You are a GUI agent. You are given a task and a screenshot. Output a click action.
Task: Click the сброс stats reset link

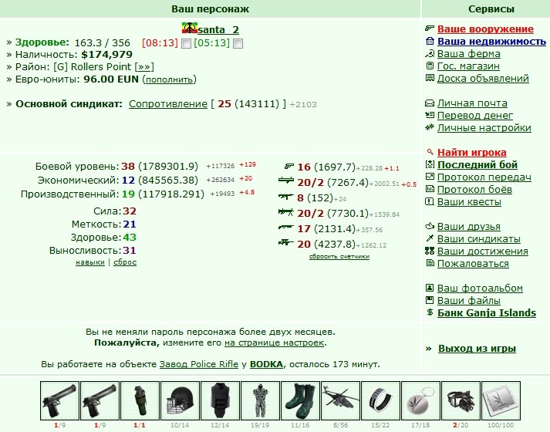(125, 262)
